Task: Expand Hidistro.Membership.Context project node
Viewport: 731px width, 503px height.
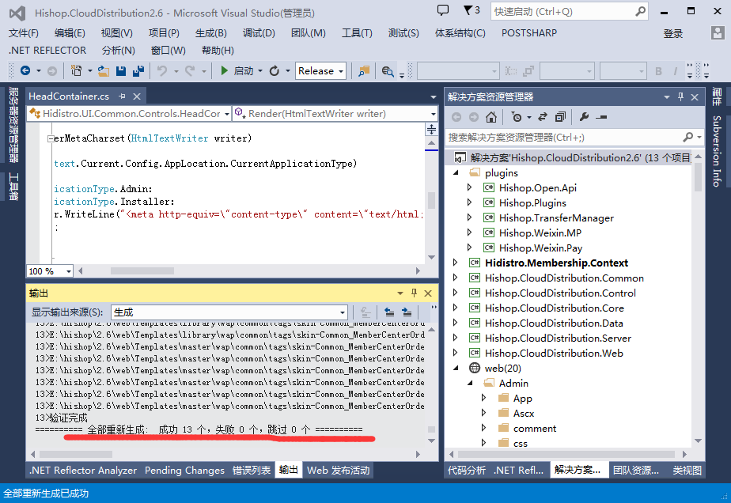Action: click(456, 263)
